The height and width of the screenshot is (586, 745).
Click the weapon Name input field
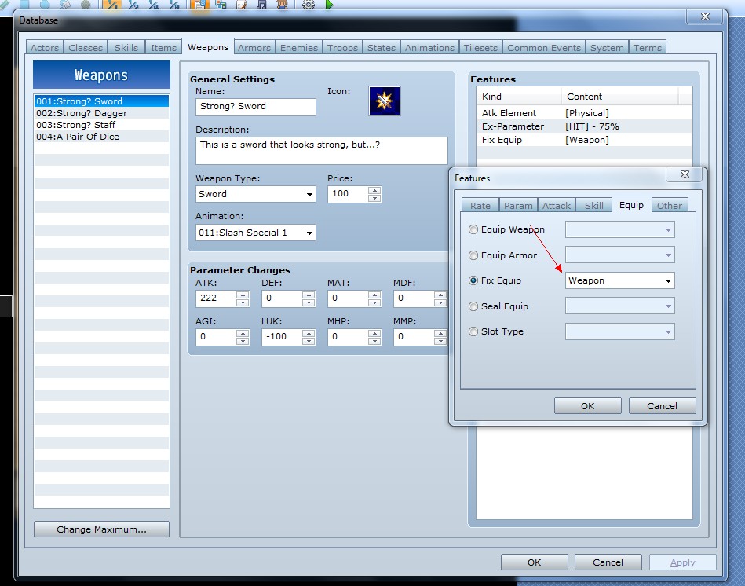pos(256,107)
